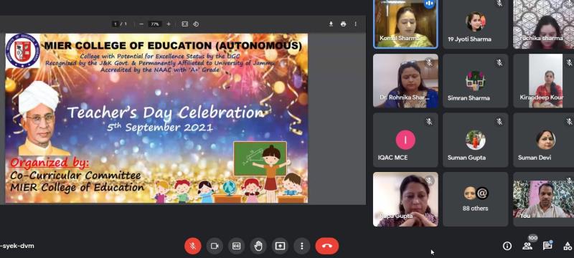The height and width of the screenshot is (258, 574).
Task: Select the Simran Sharma tile
Action: tap(476, 81)
